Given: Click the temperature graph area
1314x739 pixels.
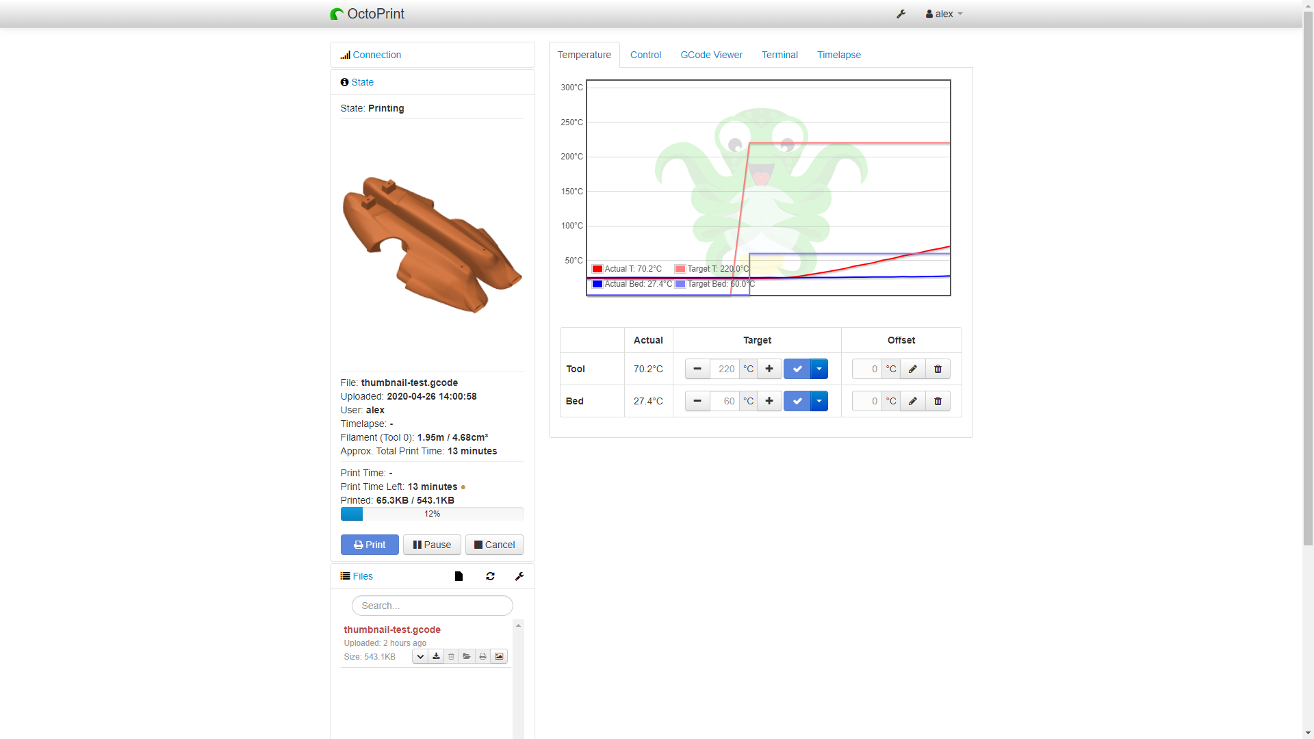Looking at the screenshot, I should (x=769, y=187).
